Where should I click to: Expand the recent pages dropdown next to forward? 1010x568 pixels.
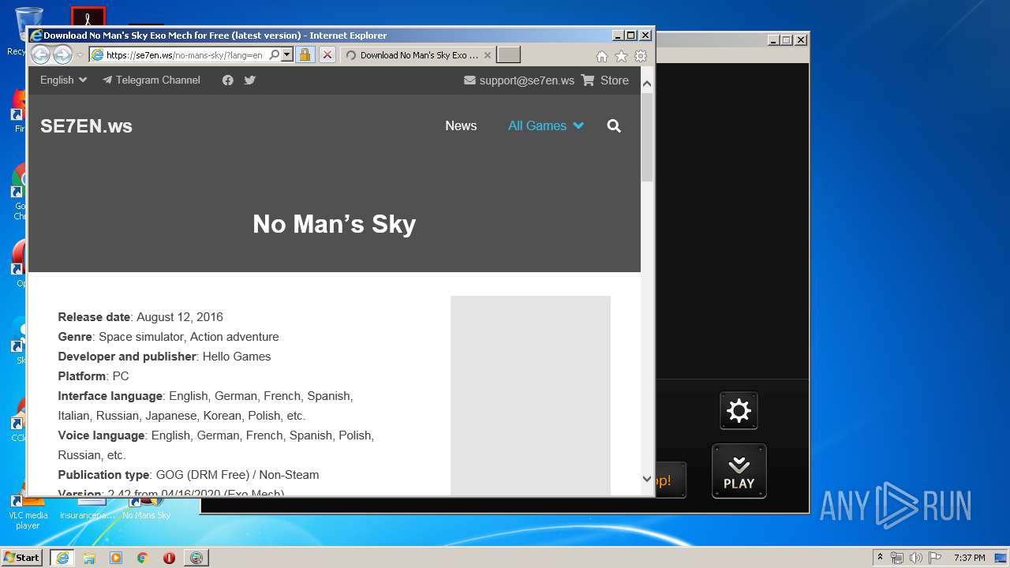point(79,55)
